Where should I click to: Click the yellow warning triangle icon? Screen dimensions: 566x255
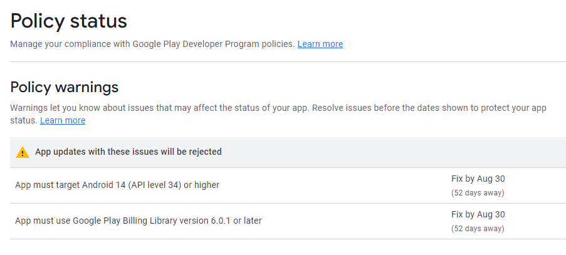point(23,152)
